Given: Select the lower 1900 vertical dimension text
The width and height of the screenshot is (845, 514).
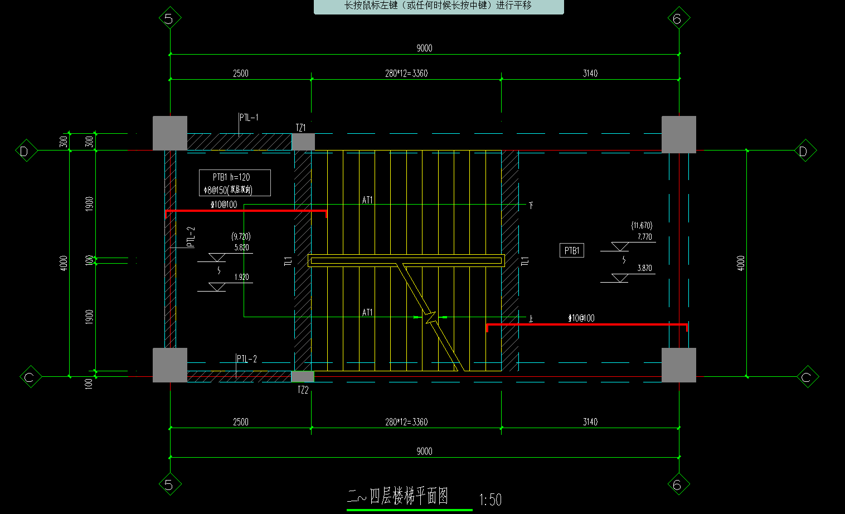Looking at the screenshot, I should [89, 317].
